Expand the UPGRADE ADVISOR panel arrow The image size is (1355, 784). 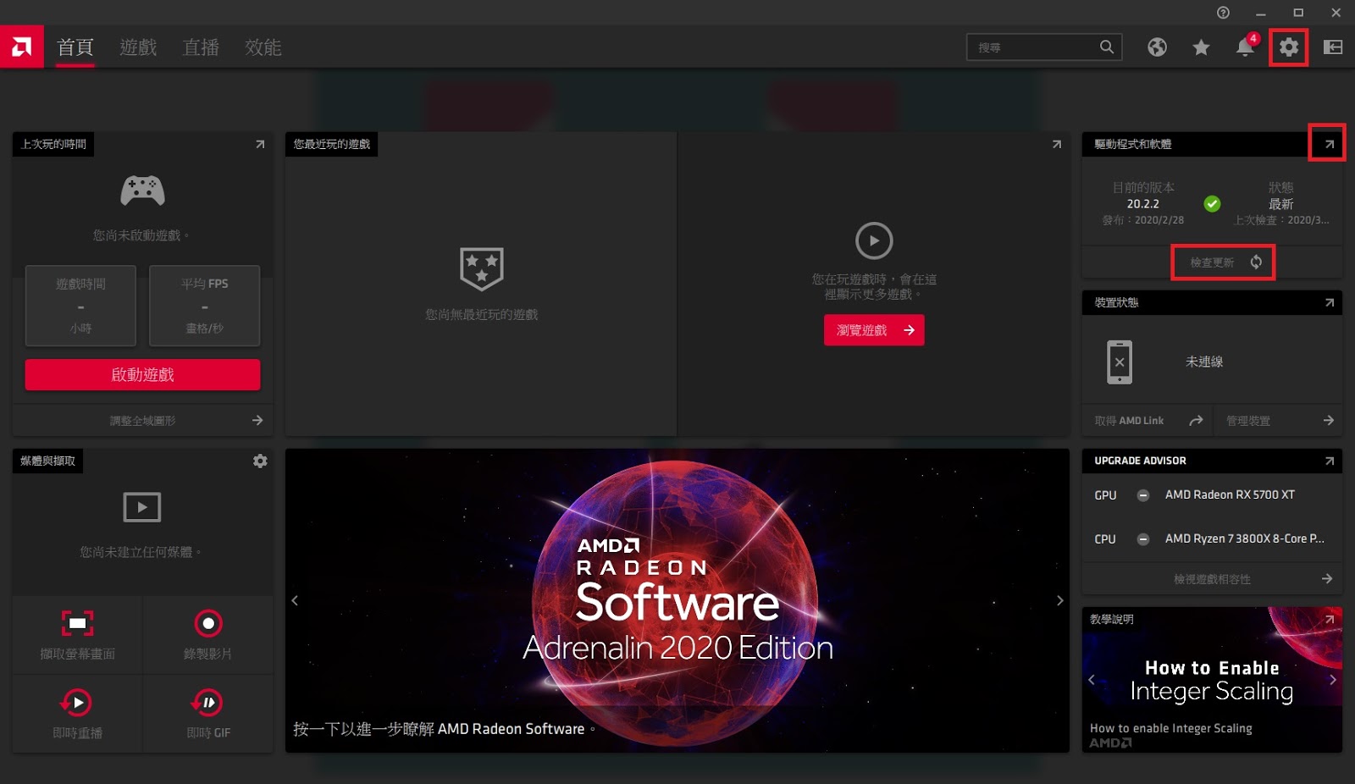[x=1330, y=461]
